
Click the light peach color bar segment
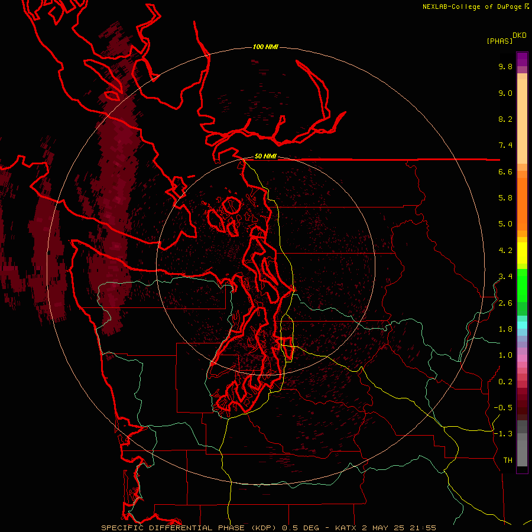pyautogui.click(x=522, y=121)
